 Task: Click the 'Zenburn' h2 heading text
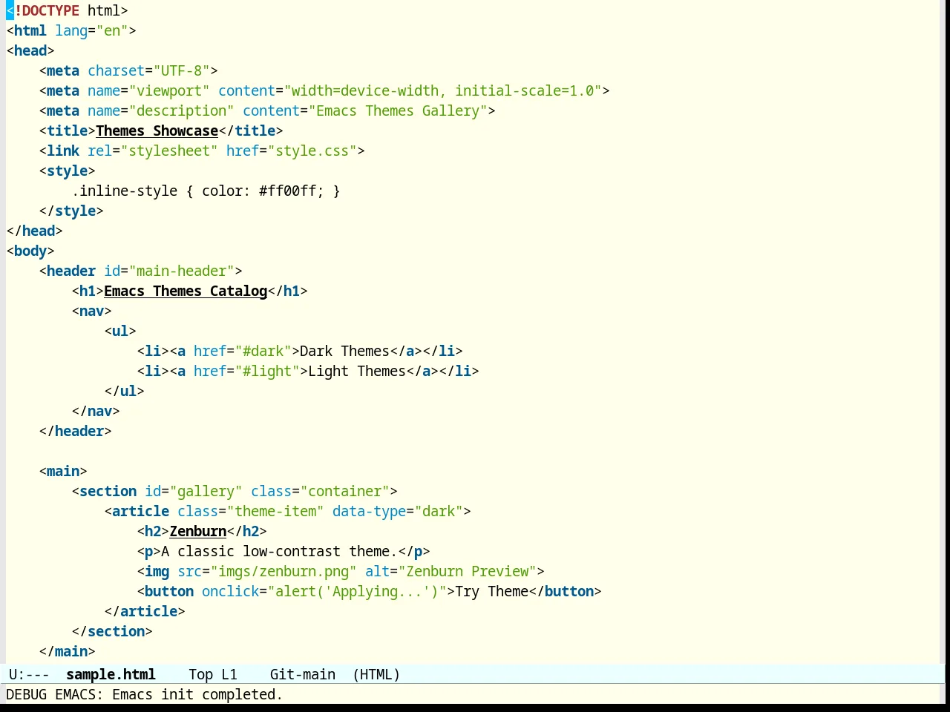pyautogui.click(x=198, y=531)
